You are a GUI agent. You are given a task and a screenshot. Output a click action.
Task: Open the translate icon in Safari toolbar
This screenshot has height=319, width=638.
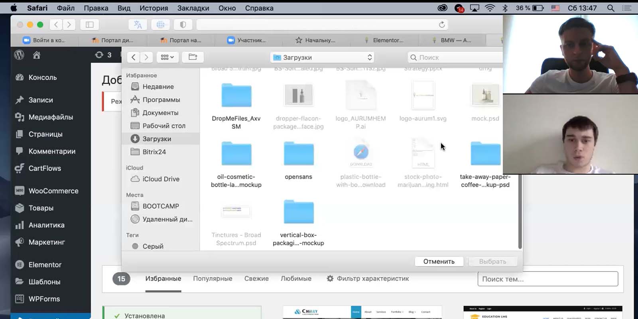click(x=138, y=25)
